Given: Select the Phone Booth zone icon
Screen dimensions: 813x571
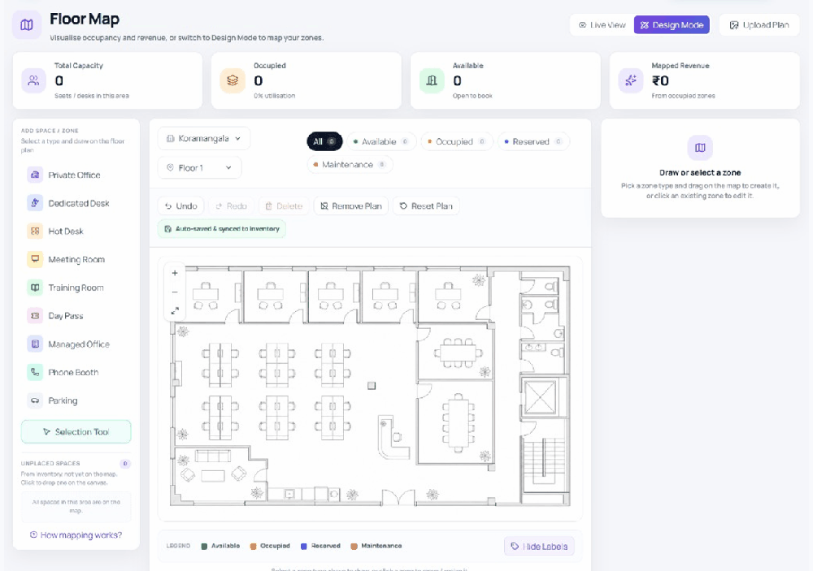Looking at the screenshot, I should (35, 372).
